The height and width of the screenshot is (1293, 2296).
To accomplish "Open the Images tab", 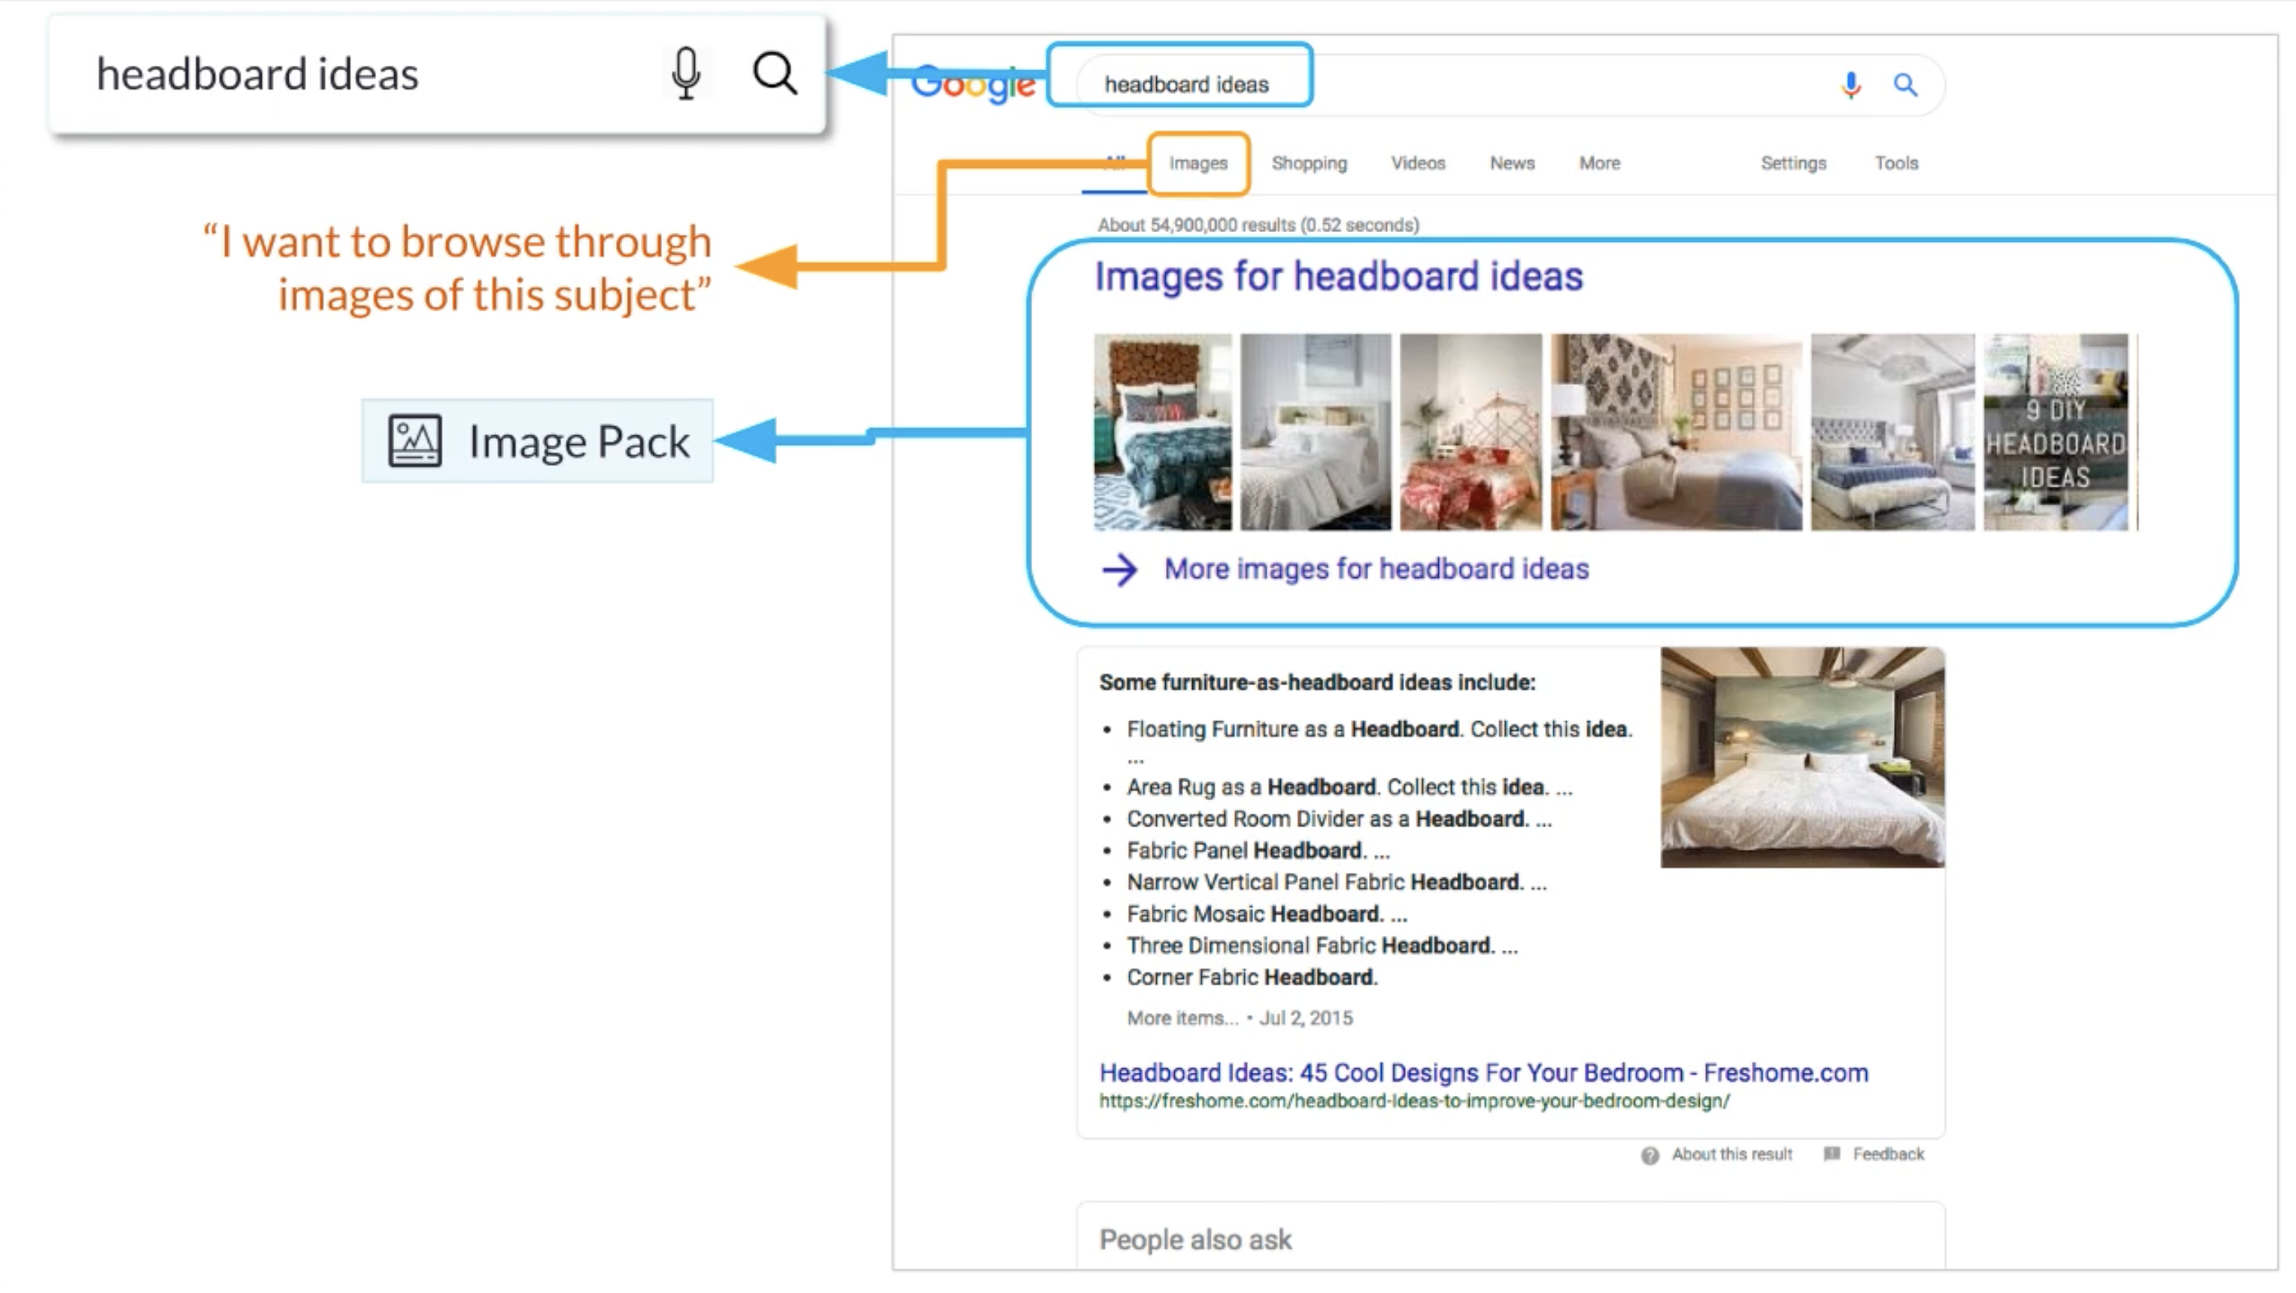I will [1198, 163].
